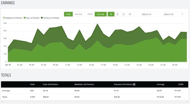
Task: Filter by tablet device icon
Action: [124, 14]
